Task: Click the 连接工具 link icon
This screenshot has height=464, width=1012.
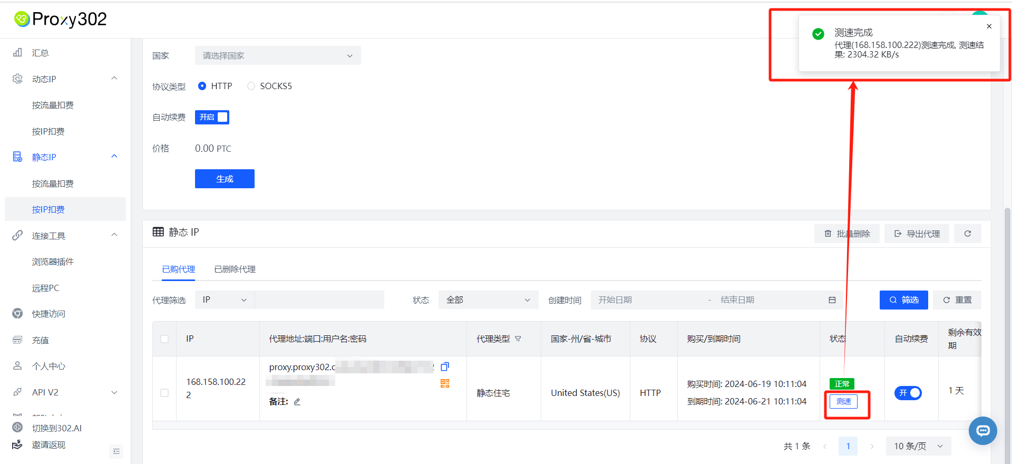Action: [17, 235]
